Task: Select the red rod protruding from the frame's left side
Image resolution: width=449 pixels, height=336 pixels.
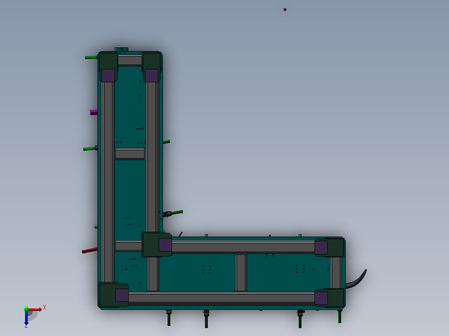Action: tap(90, 250)
